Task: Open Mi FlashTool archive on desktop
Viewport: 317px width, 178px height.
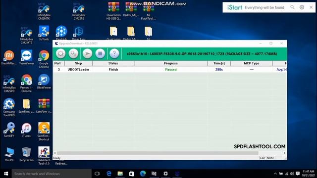Action: click(149, 11)
